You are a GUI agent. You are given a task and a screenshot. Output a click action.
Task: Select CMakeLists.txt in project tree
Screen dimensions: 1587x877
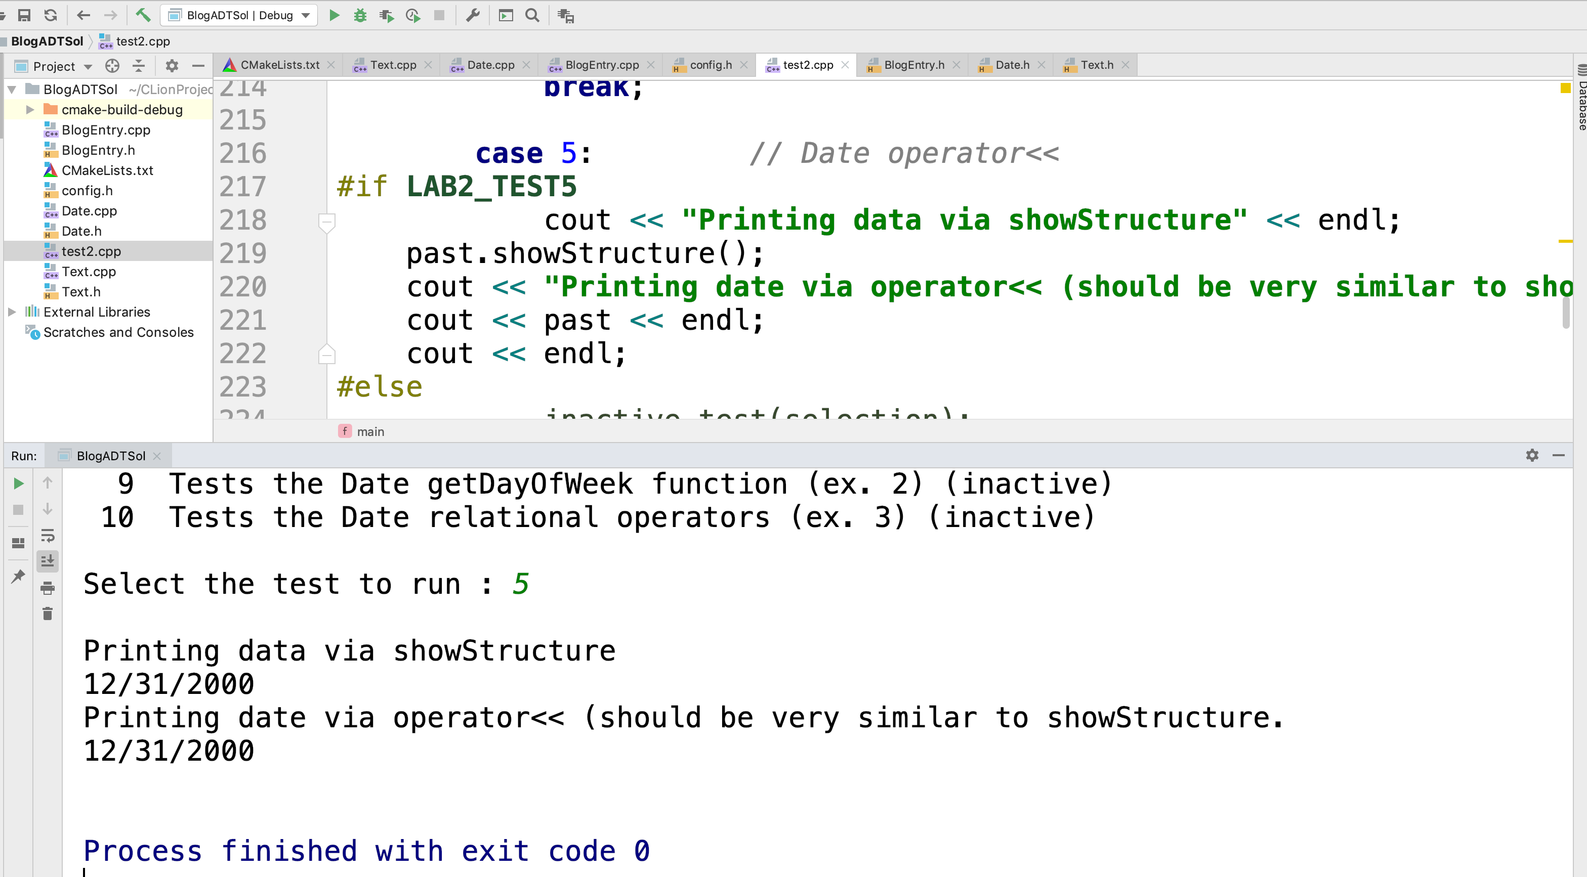pos(107,170)
